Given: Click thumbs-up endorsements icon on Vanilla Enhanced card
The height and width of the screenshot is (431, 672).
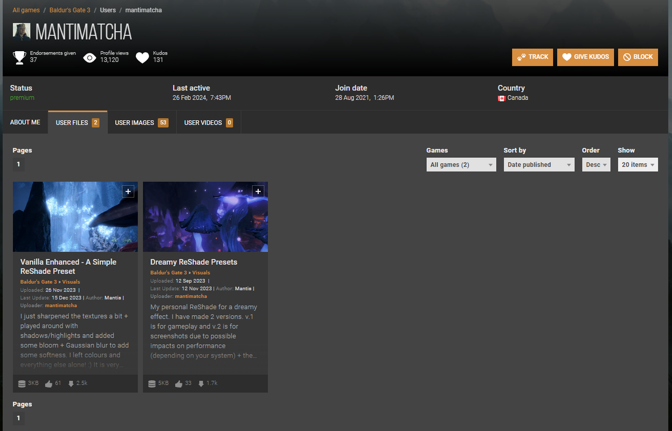Looking at the screenshot, I should (49, 384).
